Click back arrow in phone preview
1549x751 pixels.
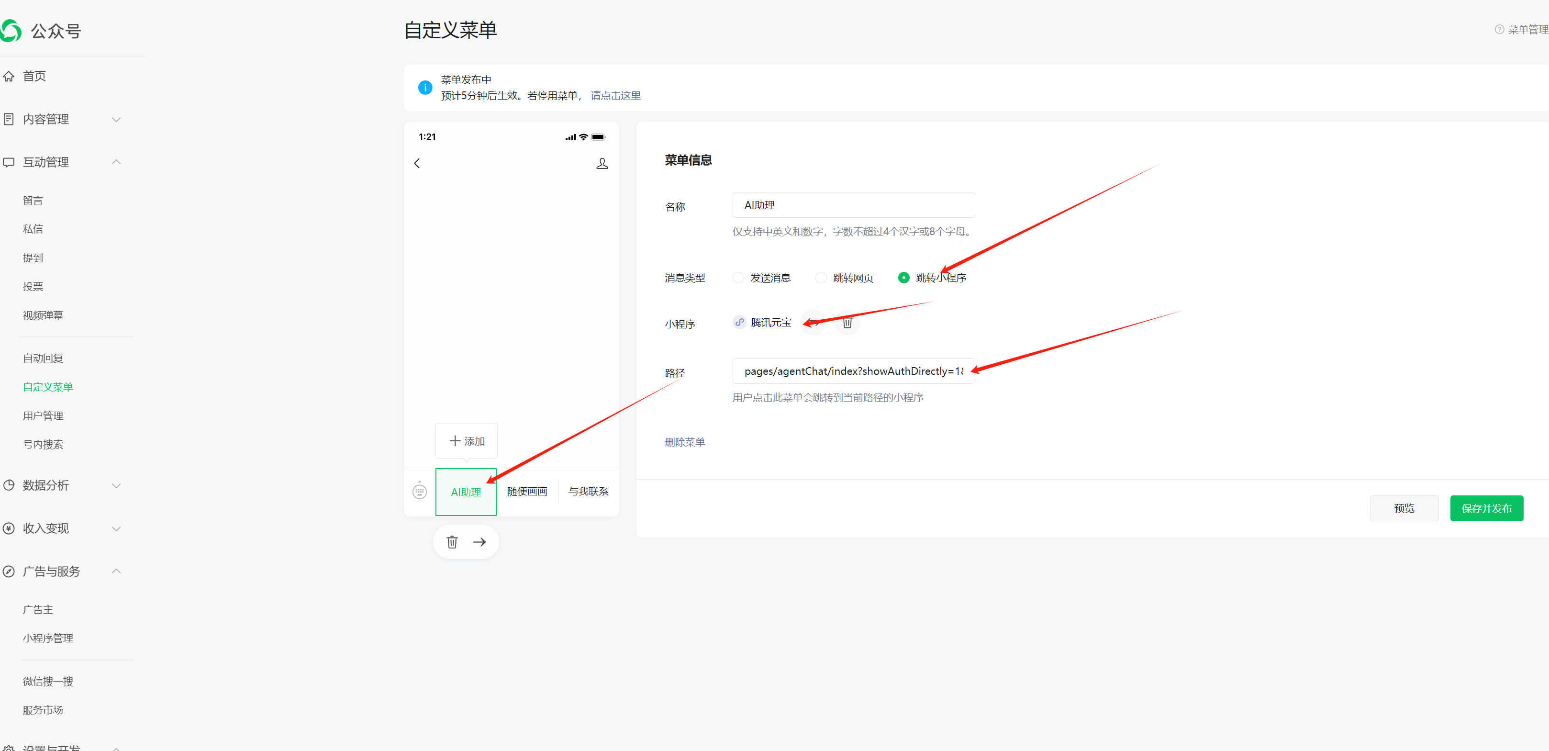tap(417, 163)
